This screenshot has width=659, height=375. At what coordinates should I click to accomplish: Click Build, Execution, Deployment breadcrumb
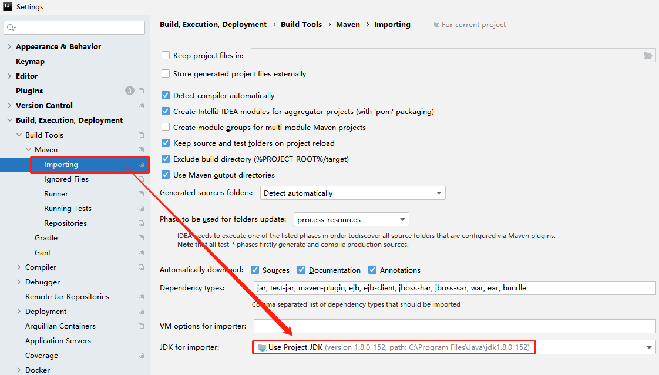213,24
